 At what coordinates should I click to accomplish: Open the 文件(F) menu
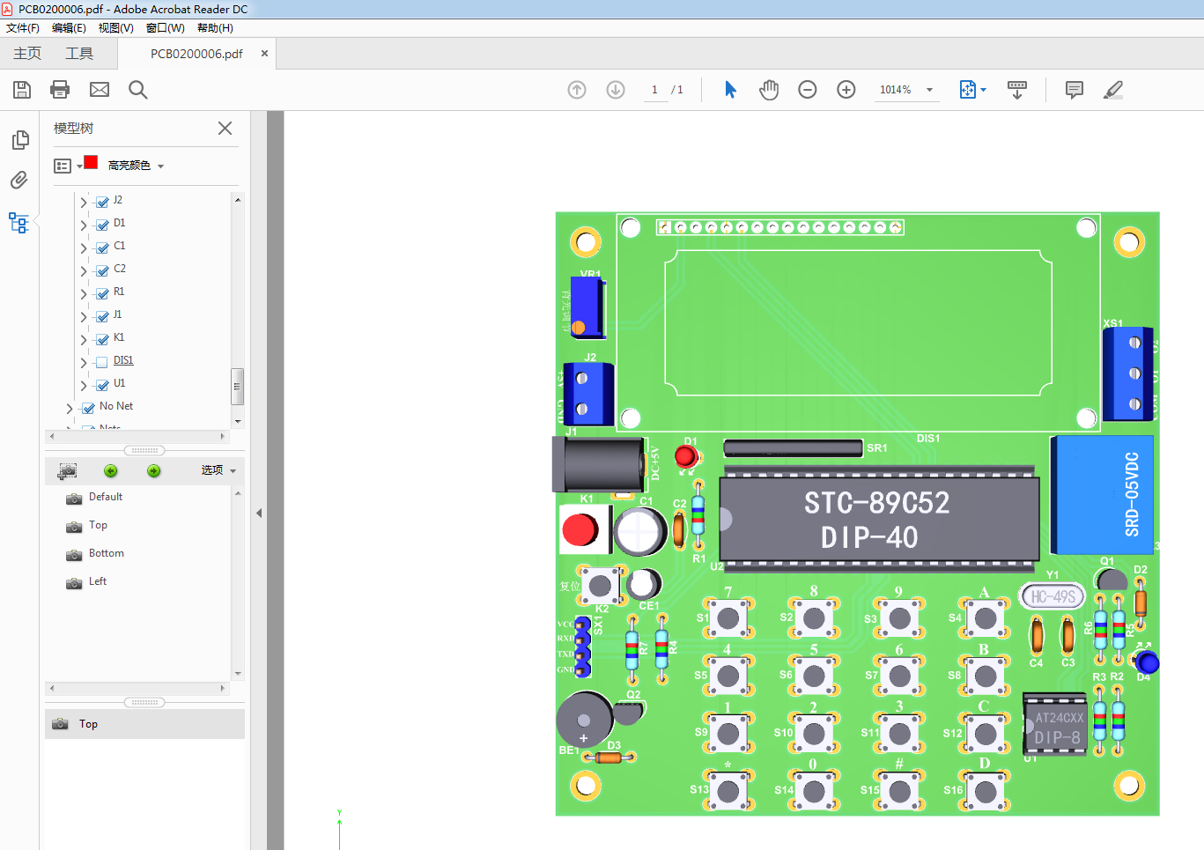coord(23,28)
